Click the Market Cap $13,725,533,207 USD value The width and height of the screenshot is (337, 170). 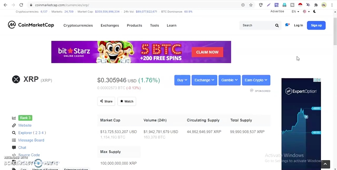[118, 132]
